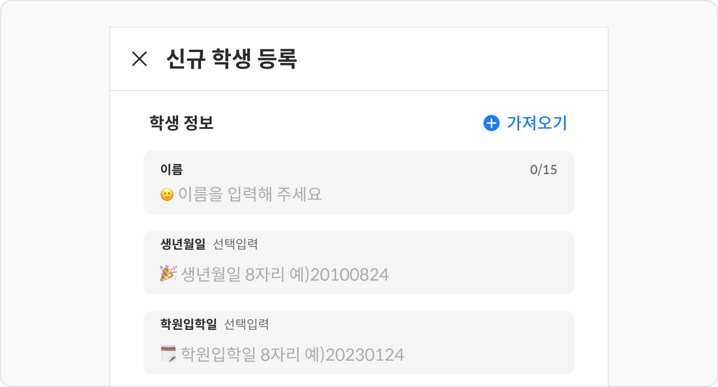The width and height of the screenshot is (718, 387).
Task: Click the 0/15 character counter
Action: click(543, 170)
